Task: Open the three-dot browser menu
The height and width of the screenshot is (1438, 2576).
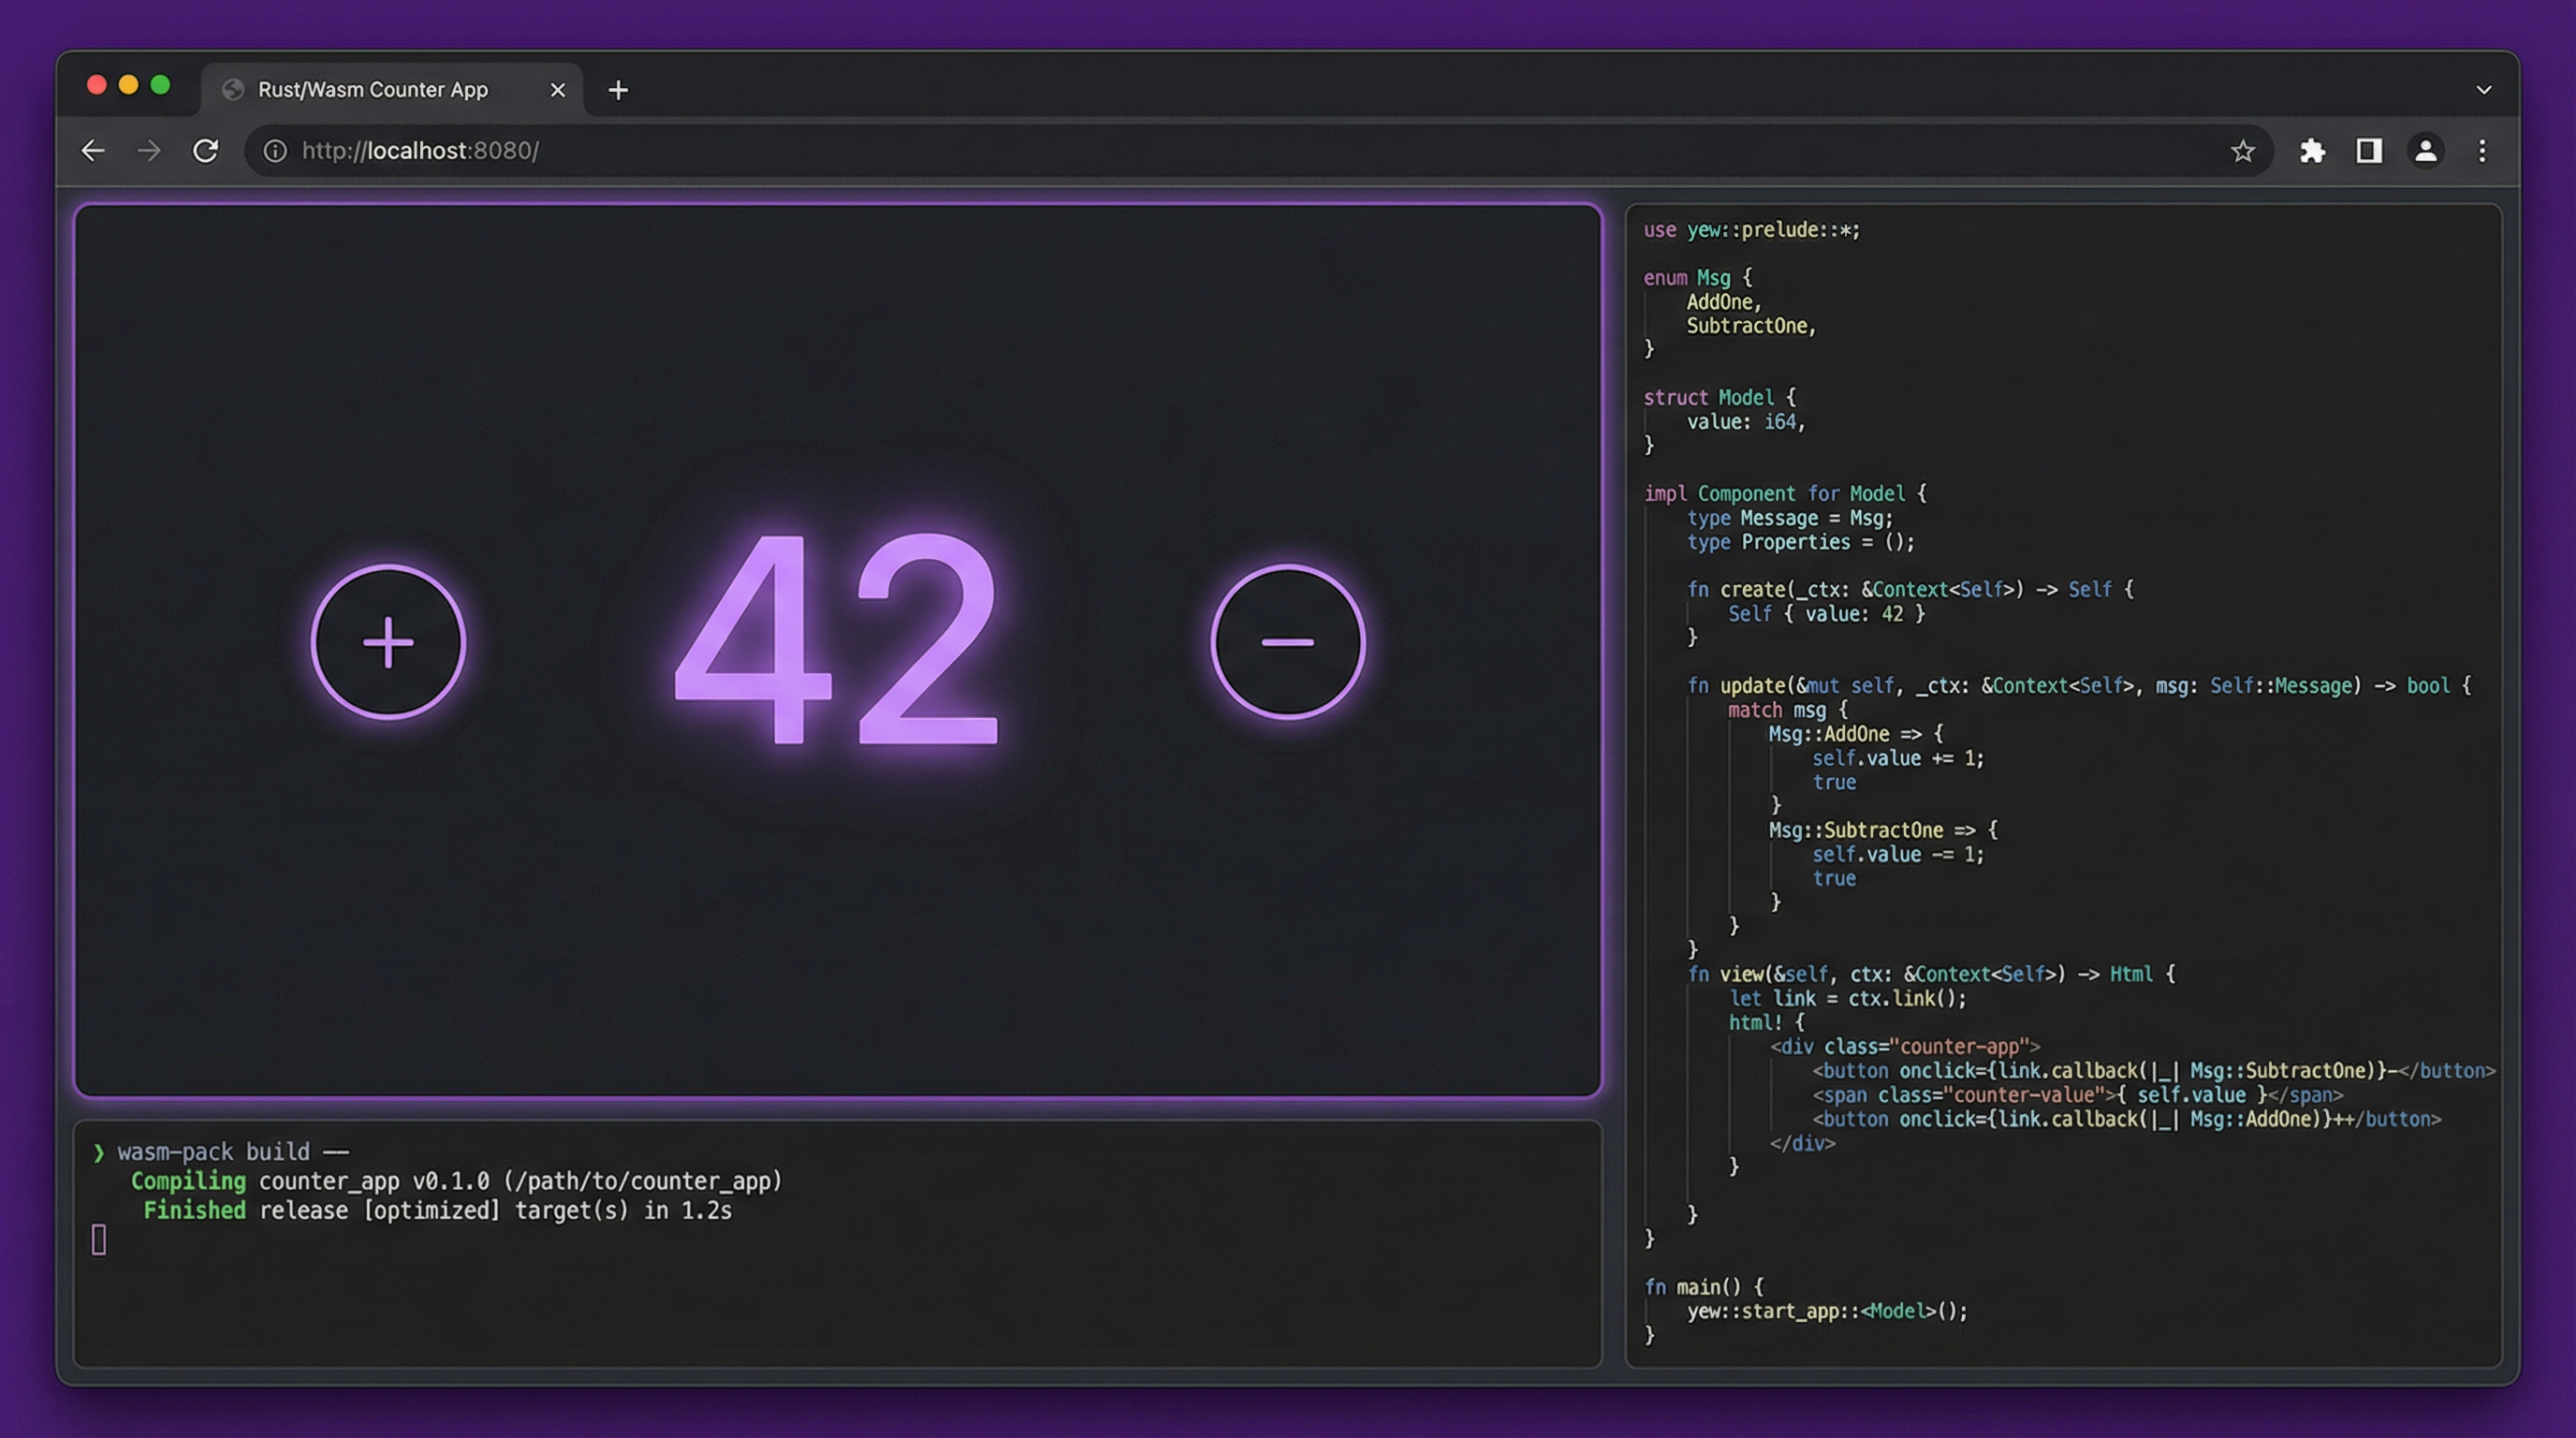Action: (2482, 151)
